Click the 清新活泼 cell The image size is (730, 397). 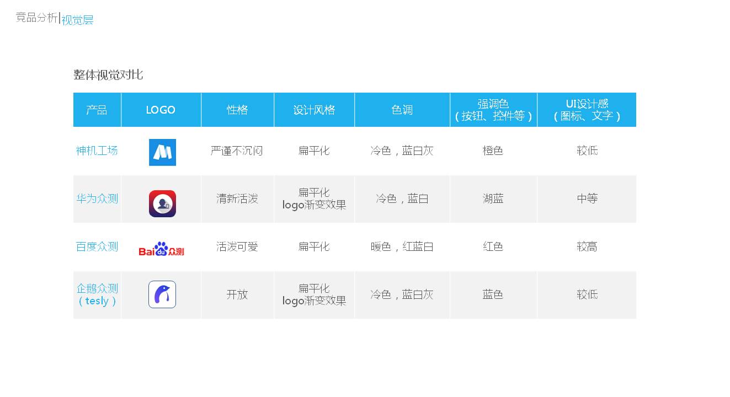tap(237, 198)
